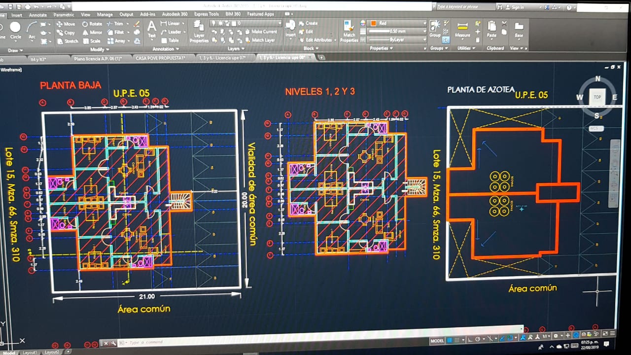
Task: Expand the Draw panel flyout
Action: tap(15, 50)
